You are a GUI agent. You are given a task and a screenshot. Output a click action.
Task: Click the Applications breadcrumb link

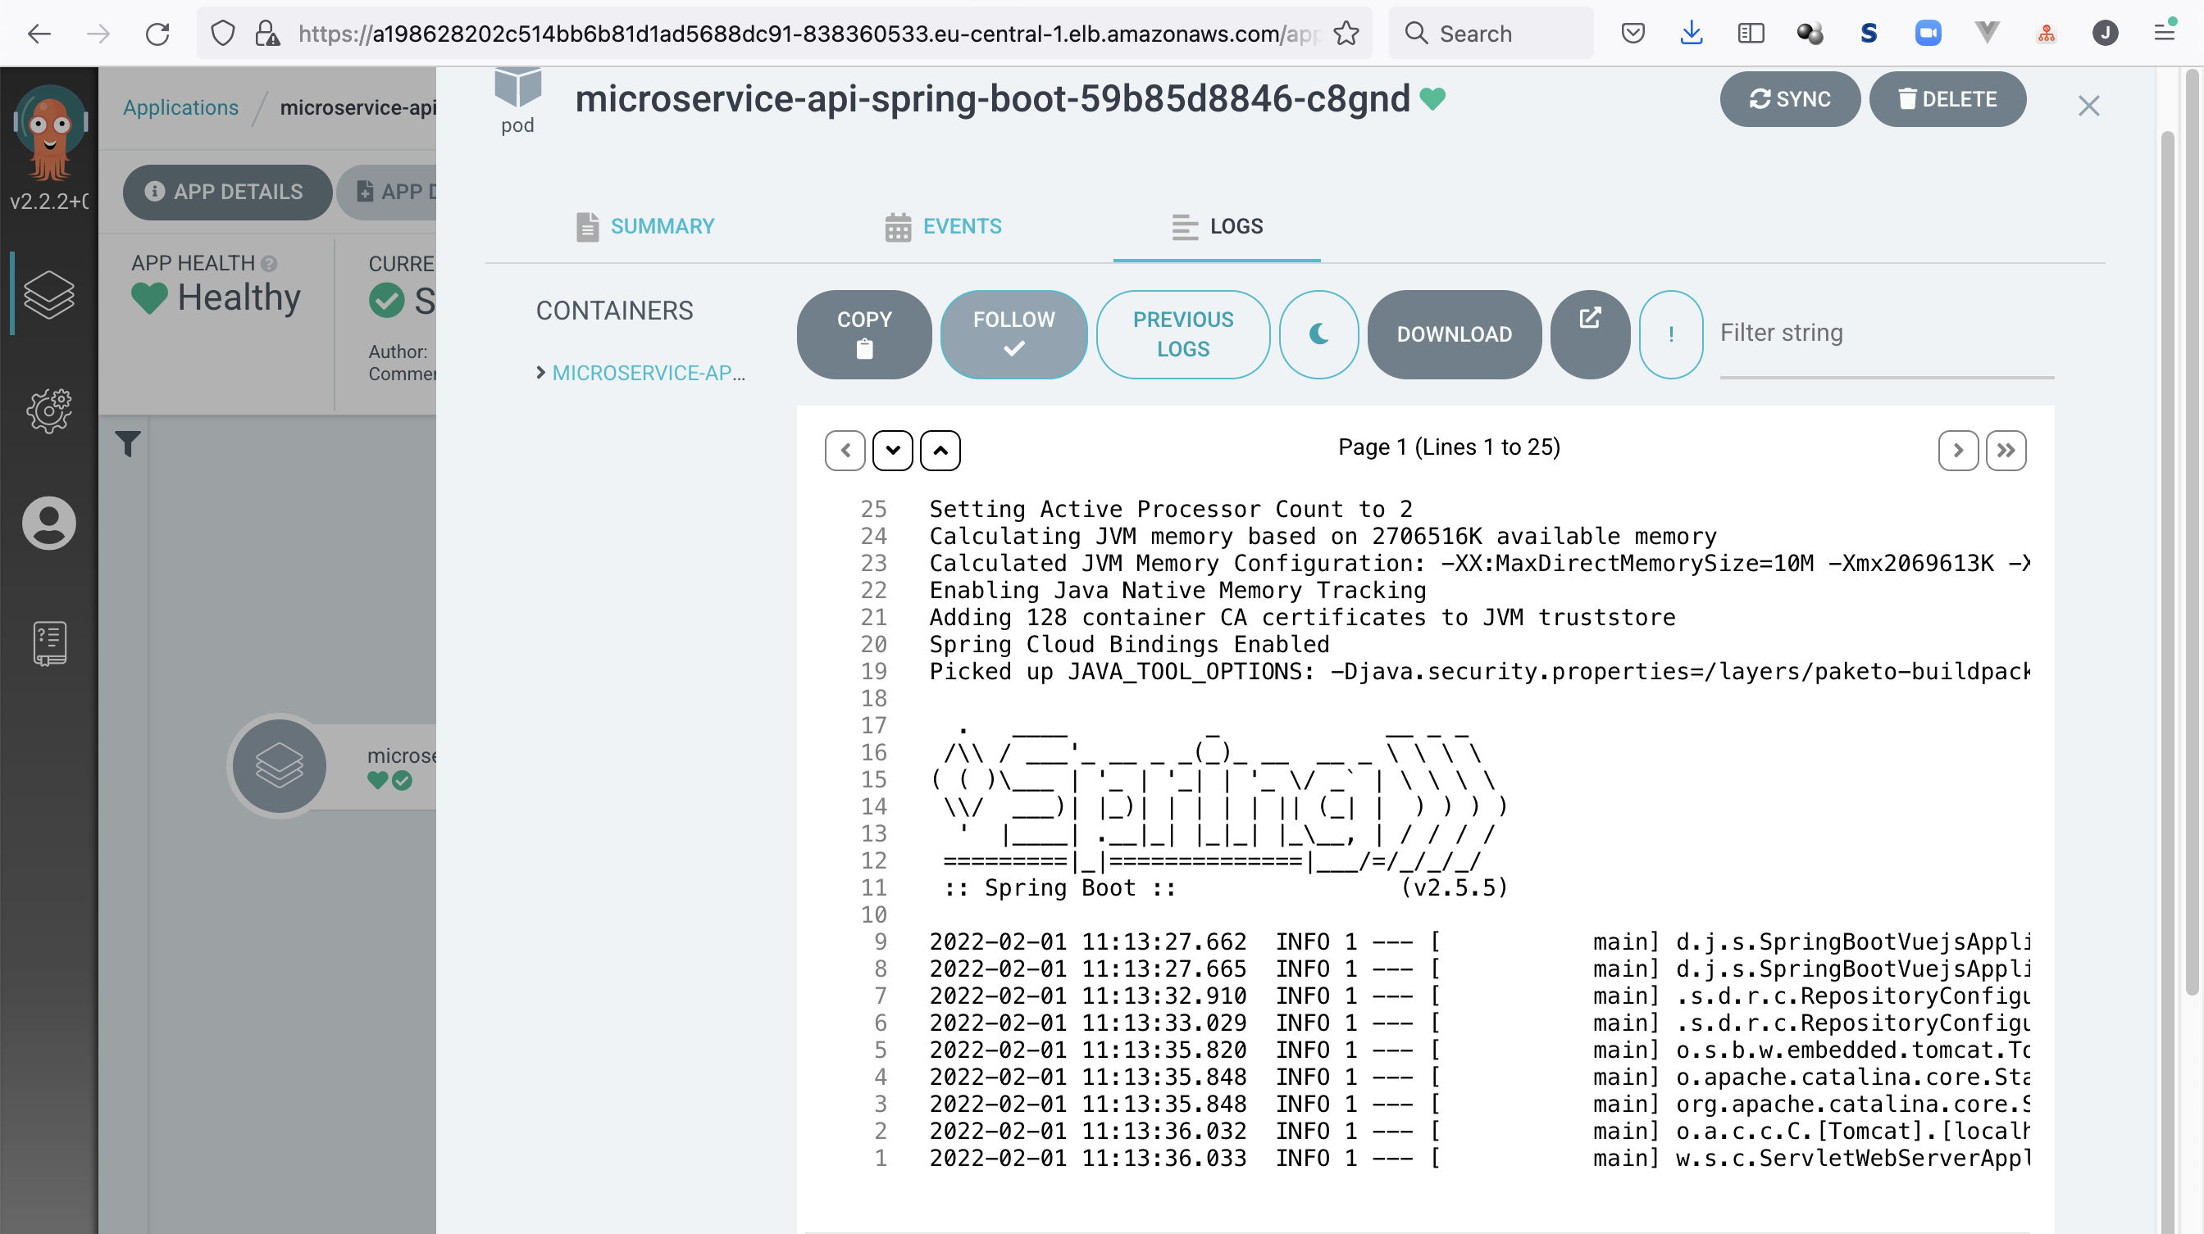(180, 108)
